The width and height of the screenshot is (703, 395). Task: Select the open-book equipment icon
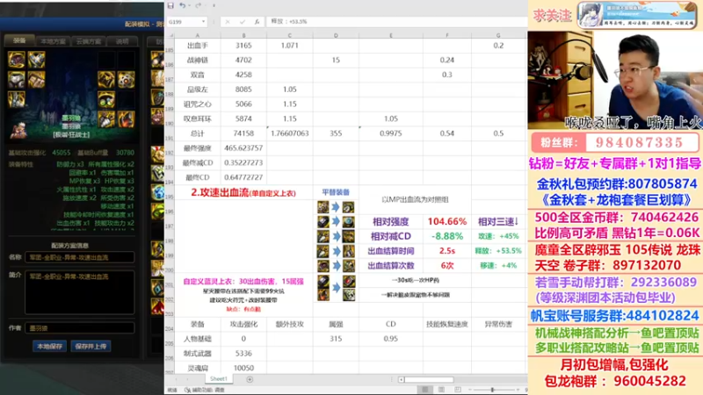click(36, 80)
